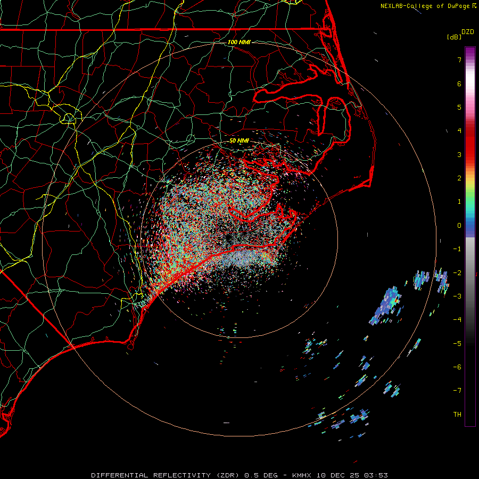Click the 2 value on color scale

[459, 178]
